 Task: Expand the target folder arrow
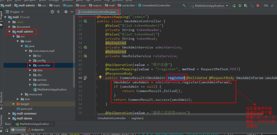[x=13, y=104]
